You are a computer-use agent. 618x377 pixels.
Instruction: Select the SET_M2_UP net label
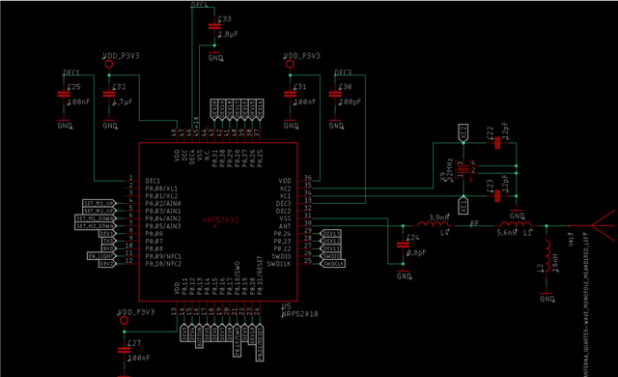(98, 211)
